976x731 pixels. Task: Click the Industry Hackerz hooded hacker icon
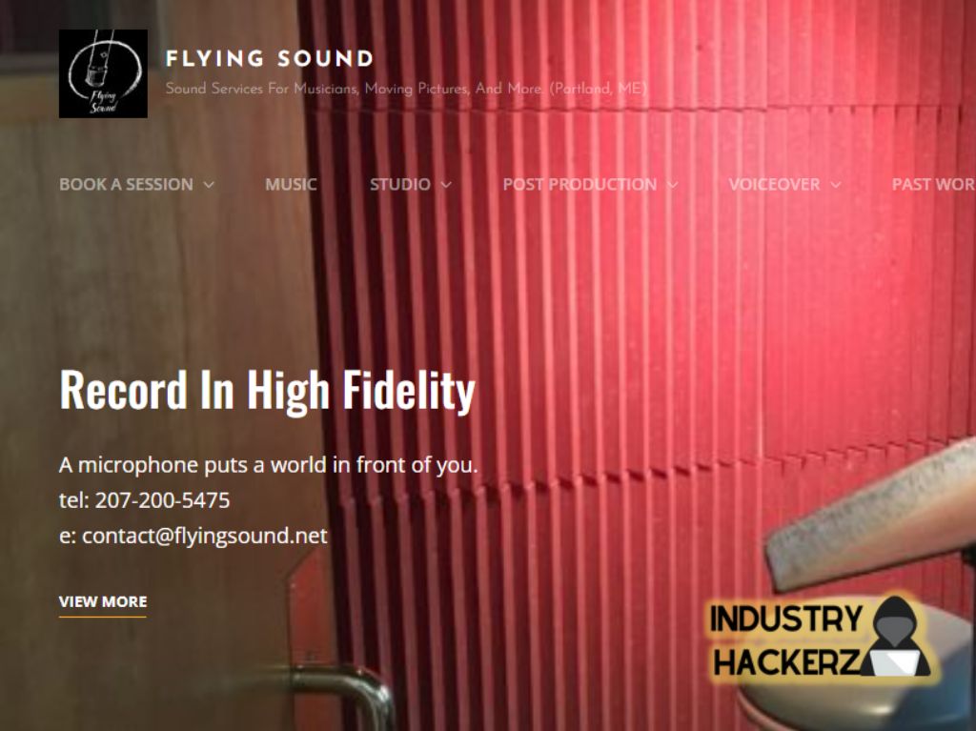898,637
